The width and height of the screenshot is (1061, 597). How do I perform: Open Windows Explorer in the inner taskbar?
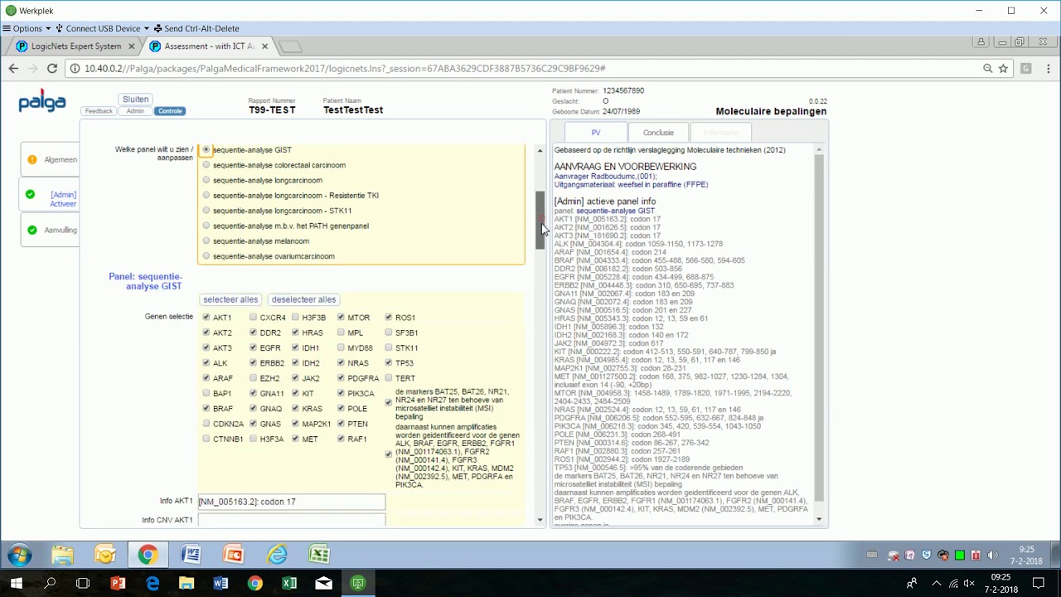(x=62, y=555)
